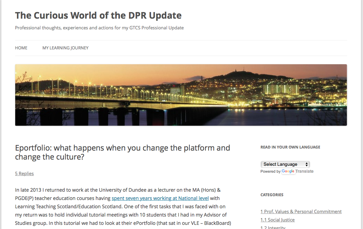Click the blog title 'The Curious World of the DPR Update'

coord(98,15)
